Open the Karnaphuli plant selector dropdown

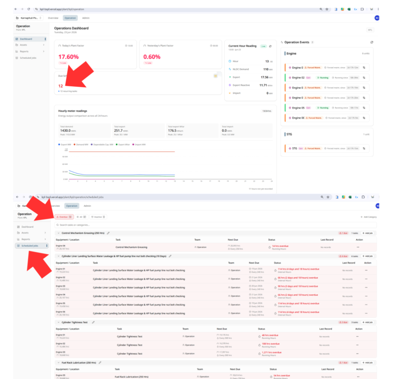(28, 18)
